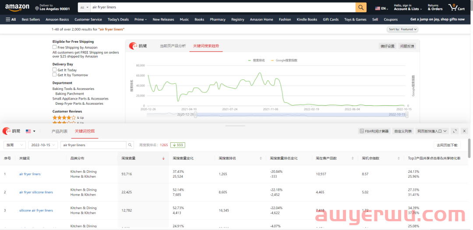Click the Amazon logo

pyautogui.click(x=17, y=7)
